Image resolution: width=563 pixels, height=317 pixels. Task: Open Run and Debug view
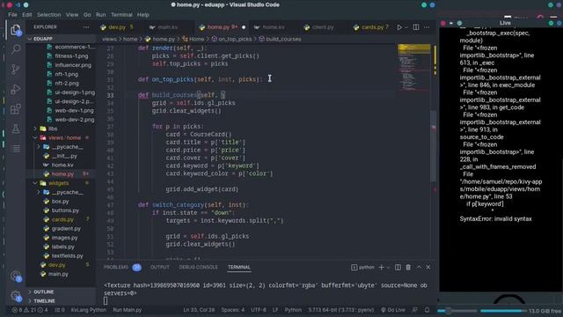coord(16,89)
